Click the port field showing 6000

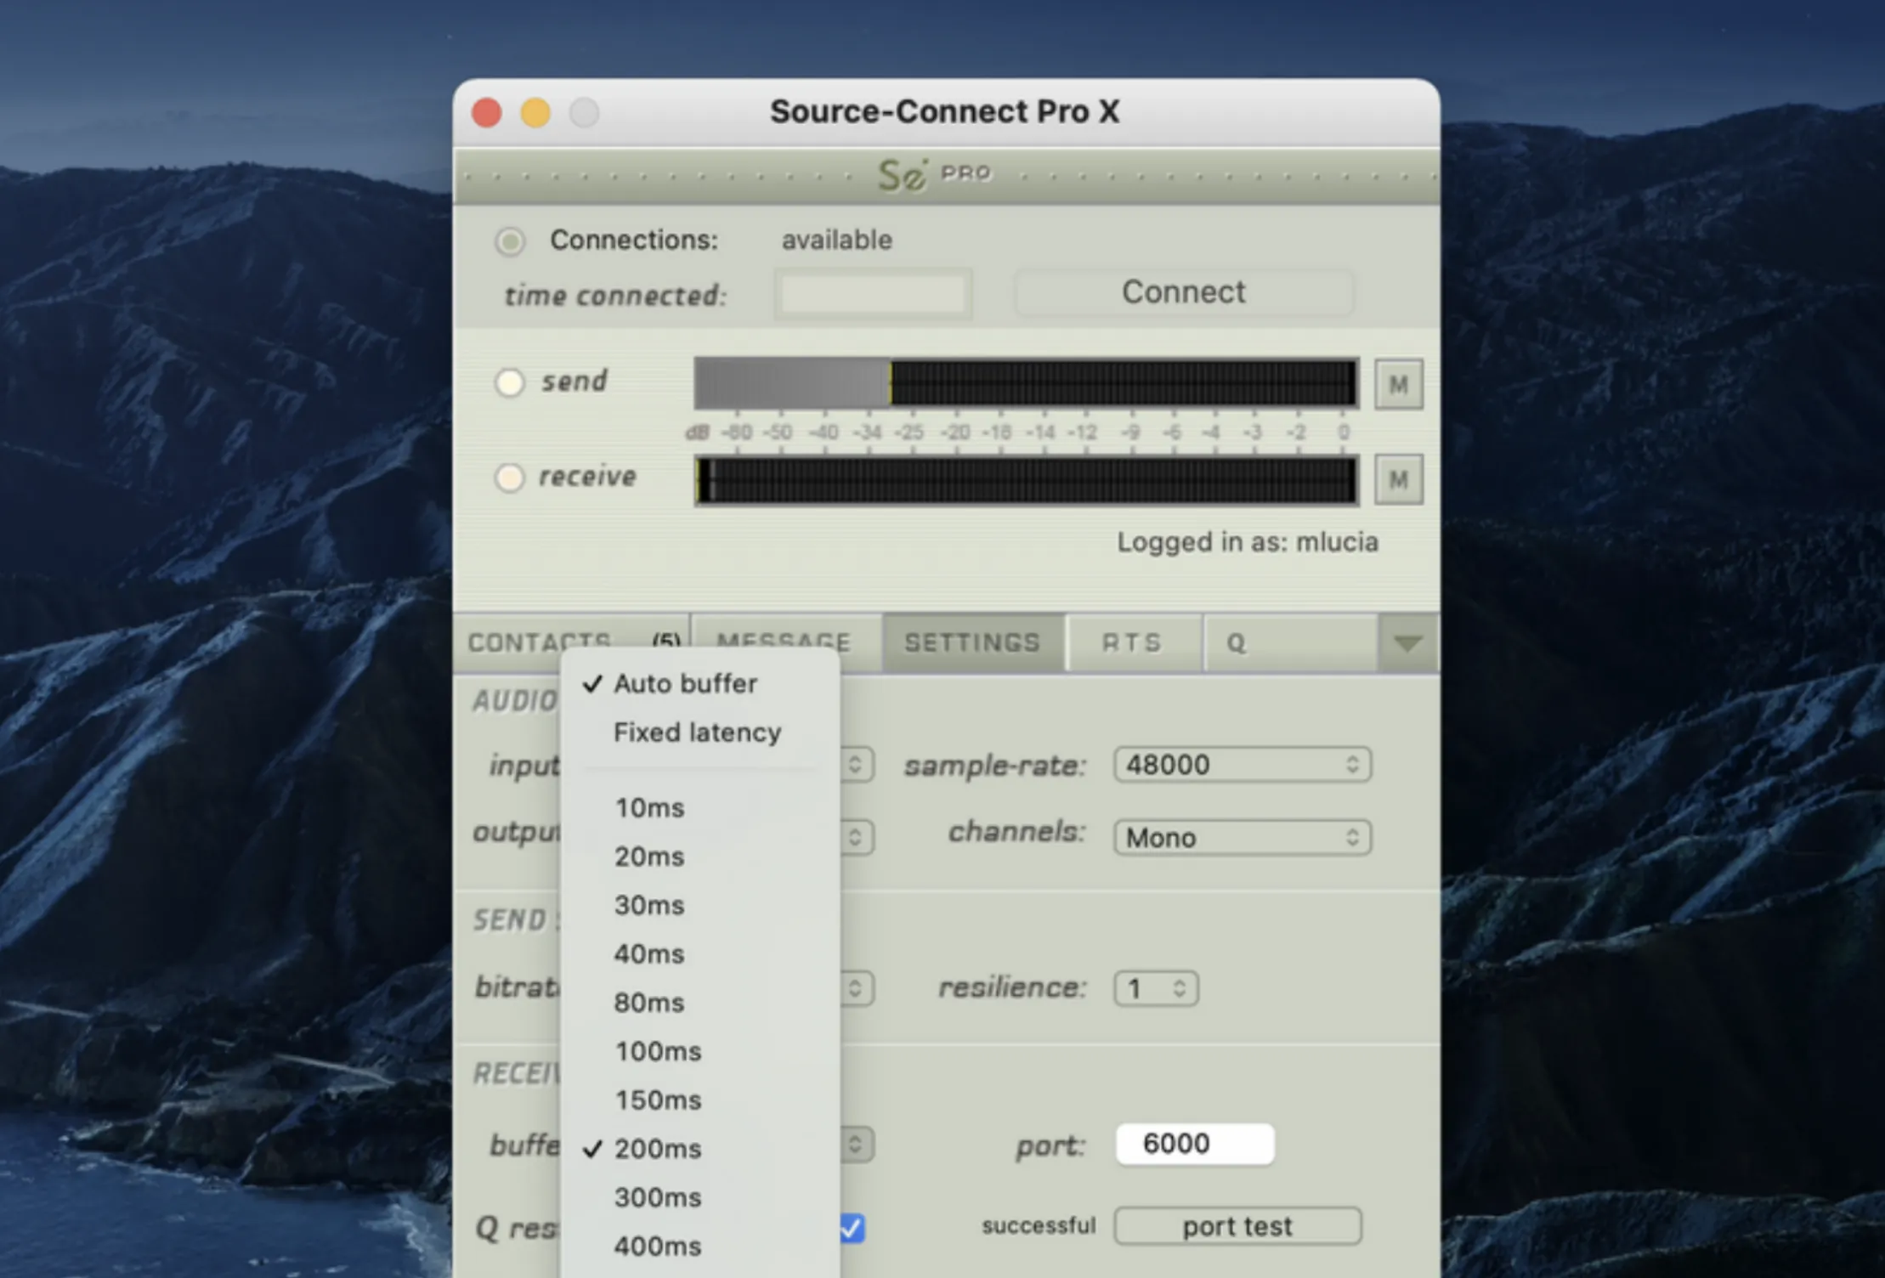(1195, 1144)
